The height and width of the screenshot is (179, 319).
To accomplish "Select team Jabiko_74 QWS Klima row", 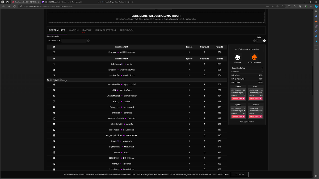I will click(x=137, y=75).
